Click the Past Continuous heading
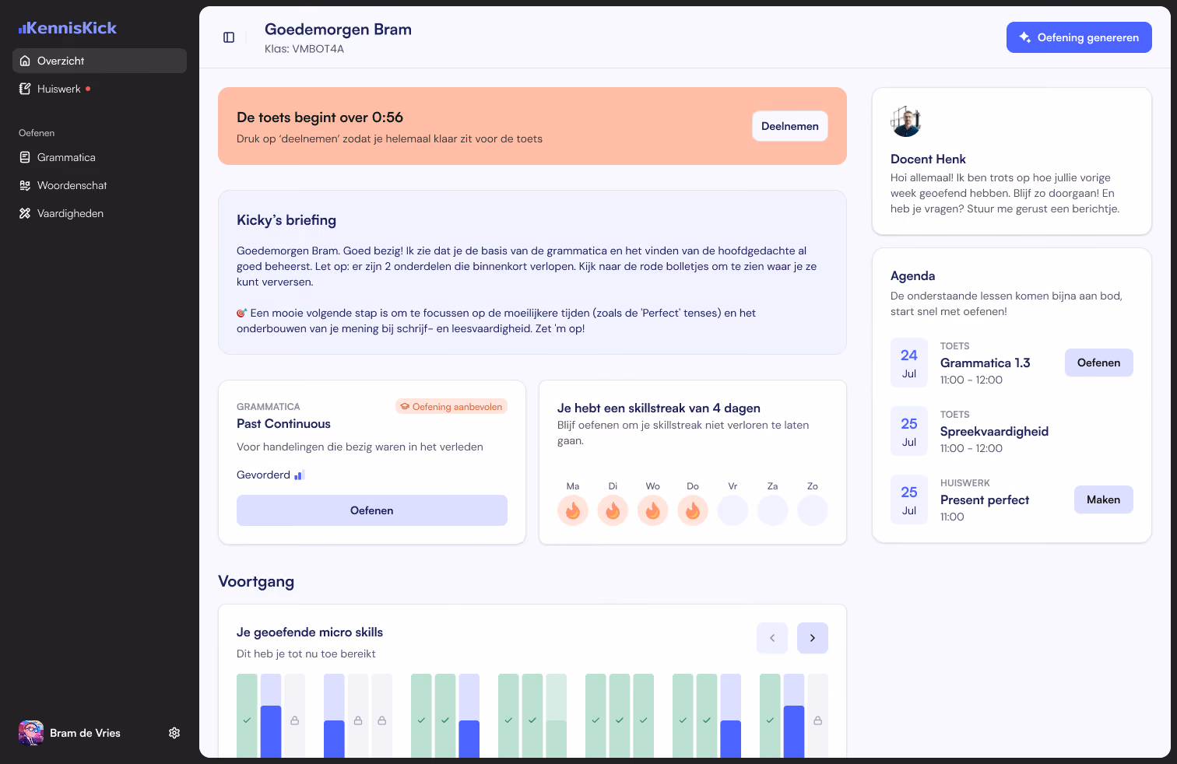Viewport: 1177px width, 764px height. (283, 424)
